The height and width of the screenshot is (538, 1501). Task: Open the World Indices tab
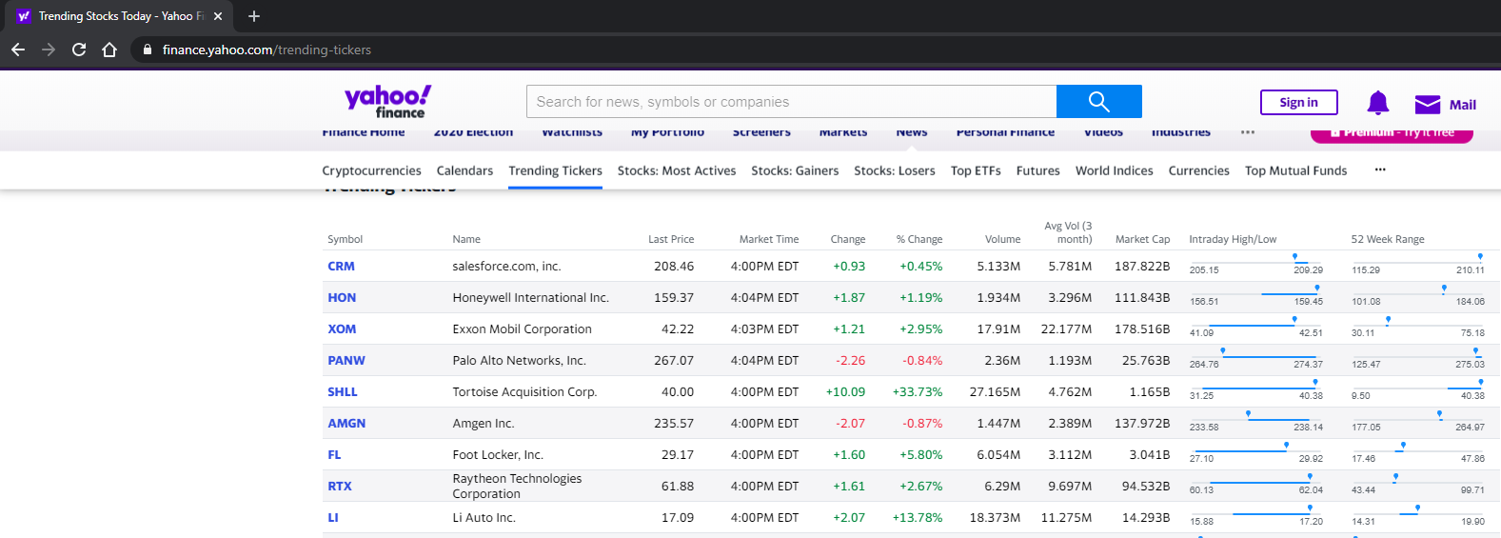click(1114, 170)
